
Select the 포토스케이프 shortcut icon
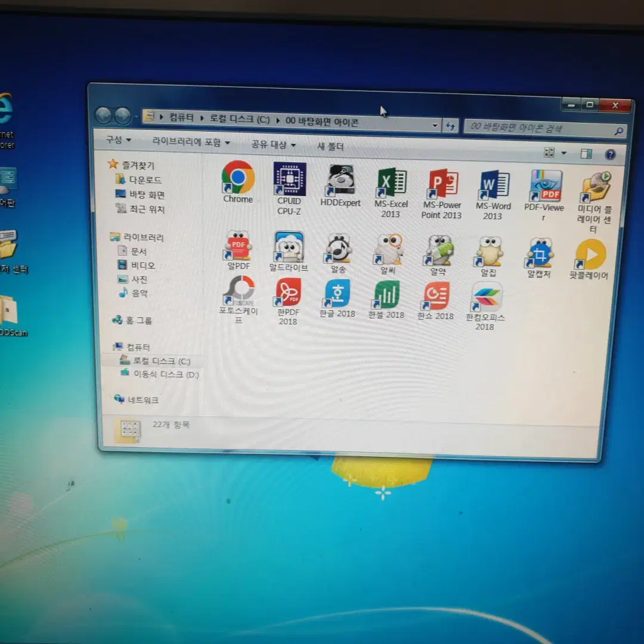[x=239, y=299]
